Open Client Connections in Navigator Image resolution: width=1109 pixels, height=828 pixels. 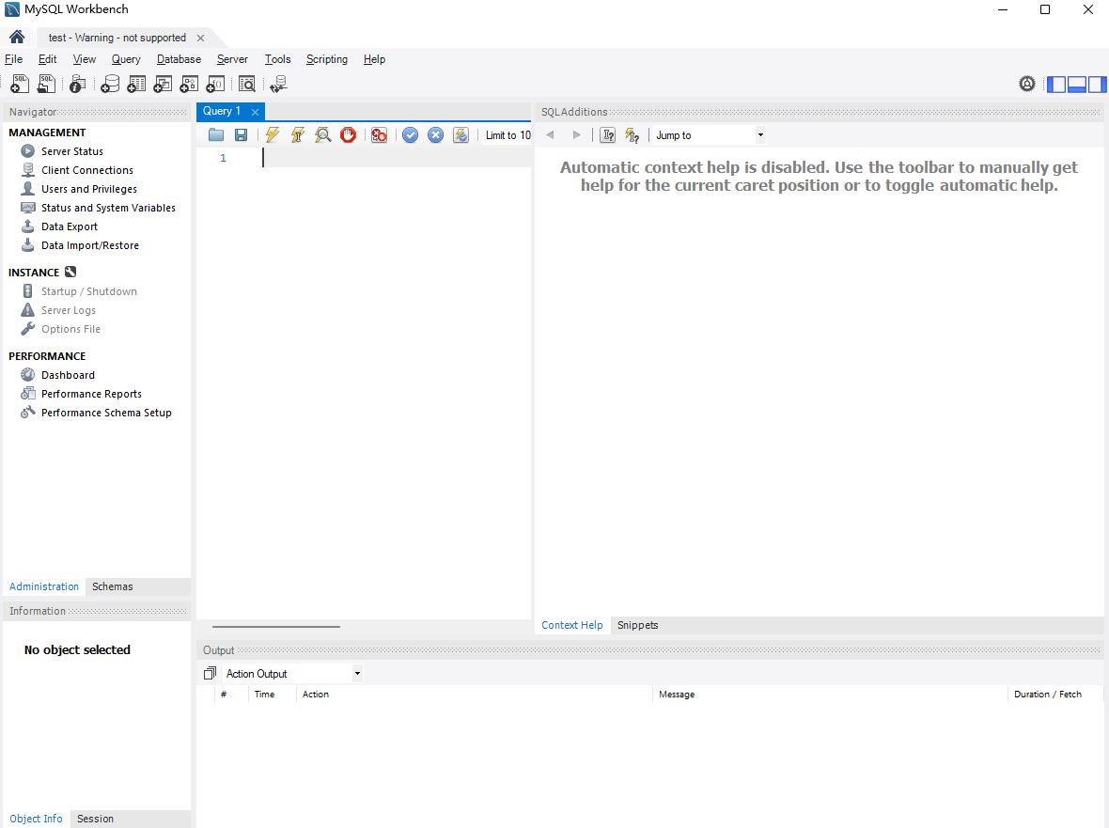point(87,170)
